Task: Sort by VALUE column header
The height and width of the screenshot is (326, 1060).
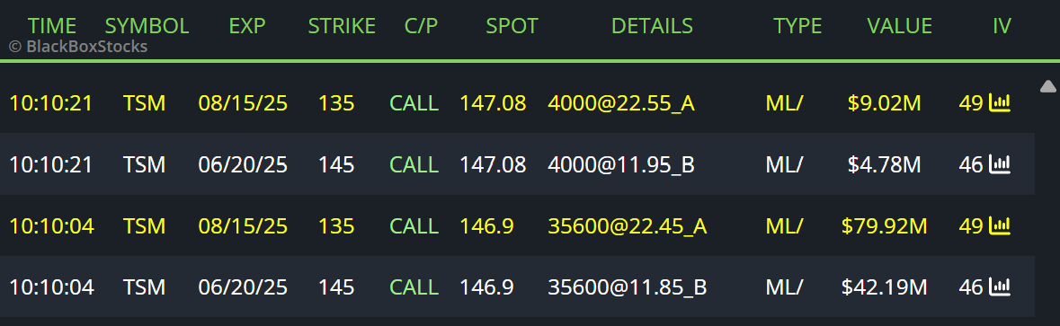Action: (900, 26)
